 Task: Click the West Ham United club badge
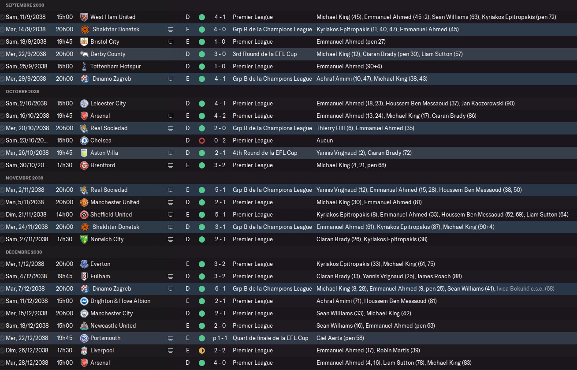pos(84,17)
